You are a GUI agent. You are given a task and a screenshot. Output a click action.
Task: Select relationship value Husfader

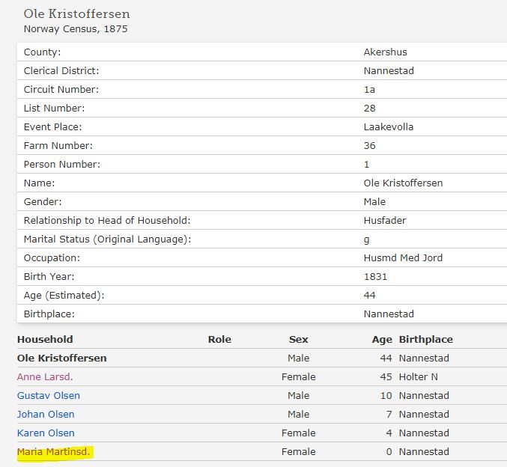click(x=385, y=221)
